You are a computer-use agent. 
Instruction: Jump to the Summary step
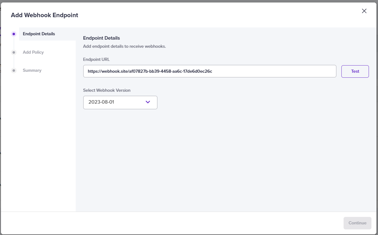point(32,70)
